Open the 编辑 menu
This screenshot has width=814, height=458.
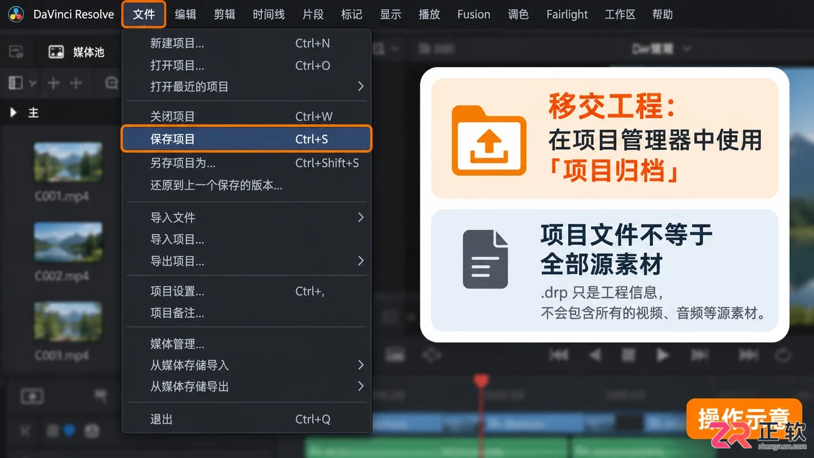click(185, 14)
